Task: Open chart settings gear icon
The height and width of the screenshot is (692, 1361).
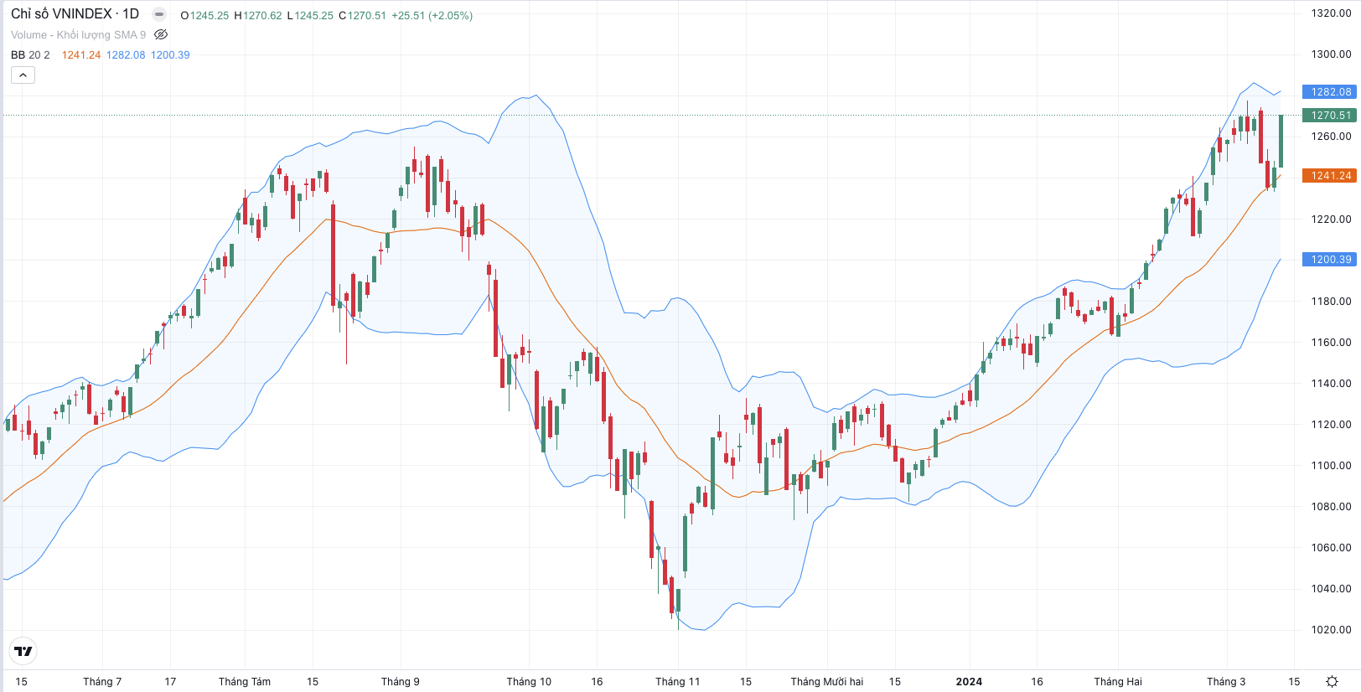Action: pos(1332,681)
